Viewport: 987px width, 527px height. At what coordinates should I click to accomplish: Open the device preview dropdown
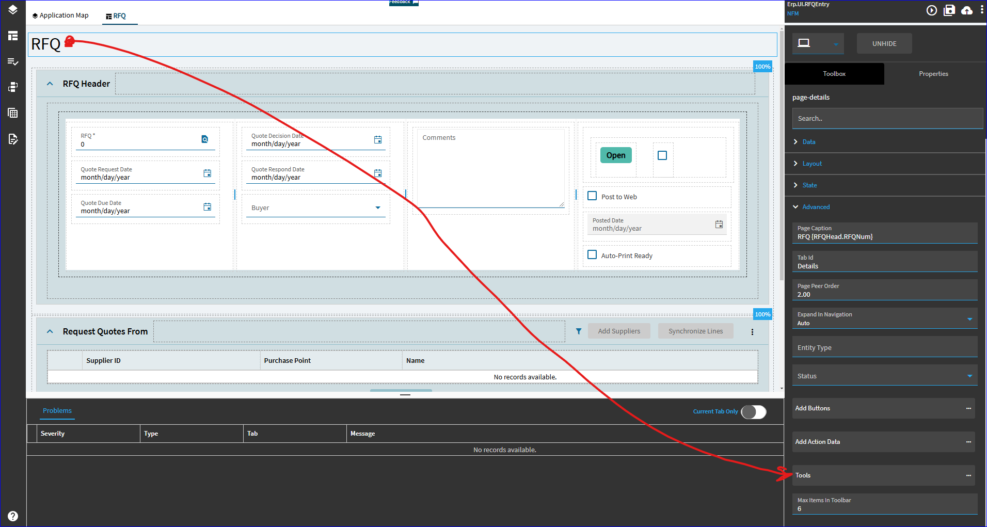click(x=836, y=44)
